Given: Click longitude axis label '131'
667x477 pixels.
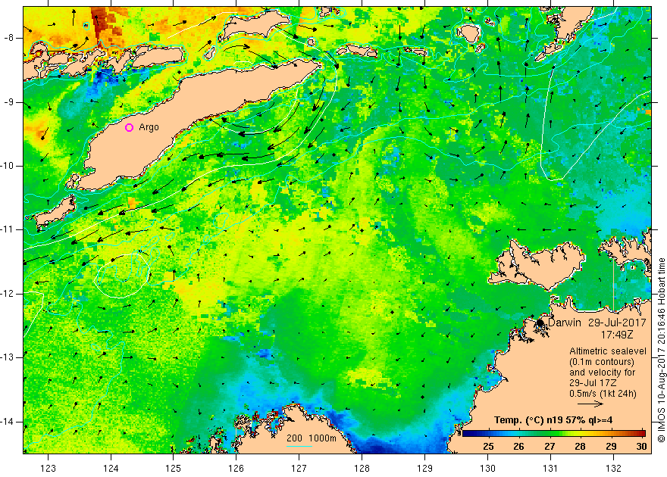Looking at the screenshot, I should [550, 469].
